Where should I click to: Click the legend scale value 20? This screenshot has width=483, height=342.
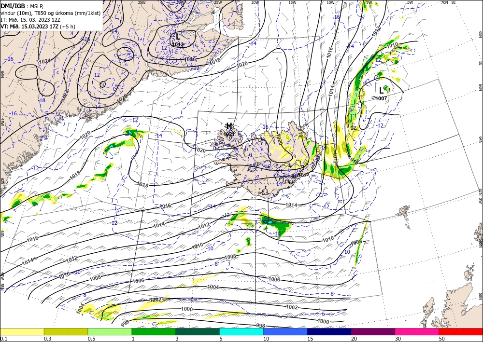pyautogui.click(x=354, y=339)
